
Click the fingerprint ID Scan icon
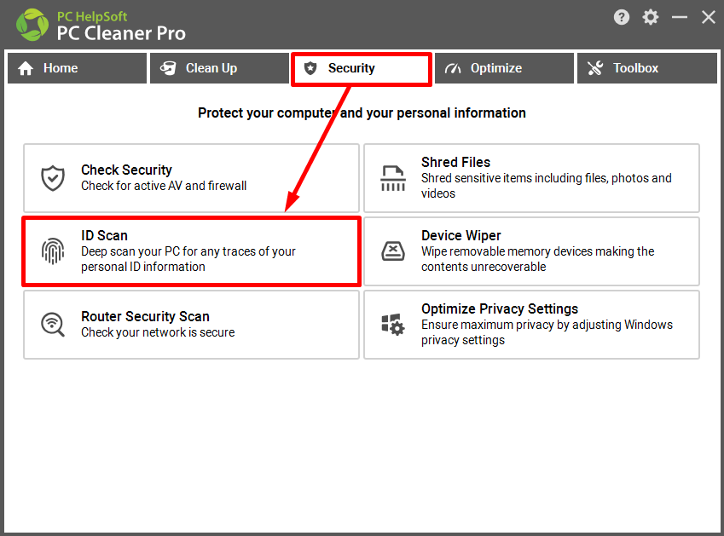click(53, 251)
